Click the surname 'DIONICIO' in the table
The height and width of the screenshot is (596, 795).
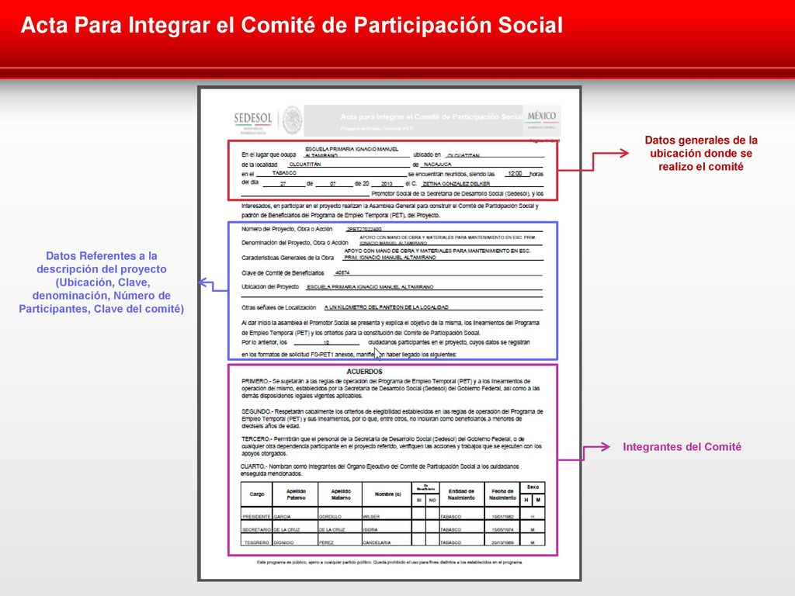[284, 542]
